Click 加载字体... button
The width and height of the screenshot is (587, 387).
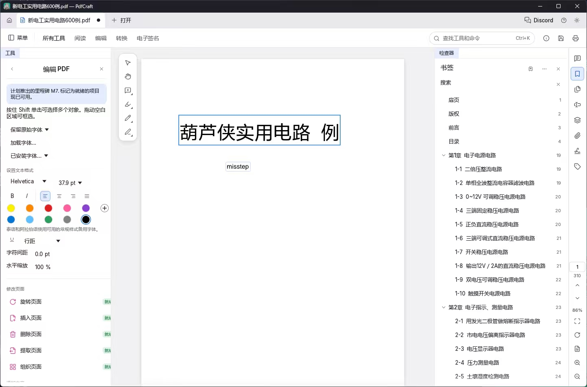(x=23, y=143)
